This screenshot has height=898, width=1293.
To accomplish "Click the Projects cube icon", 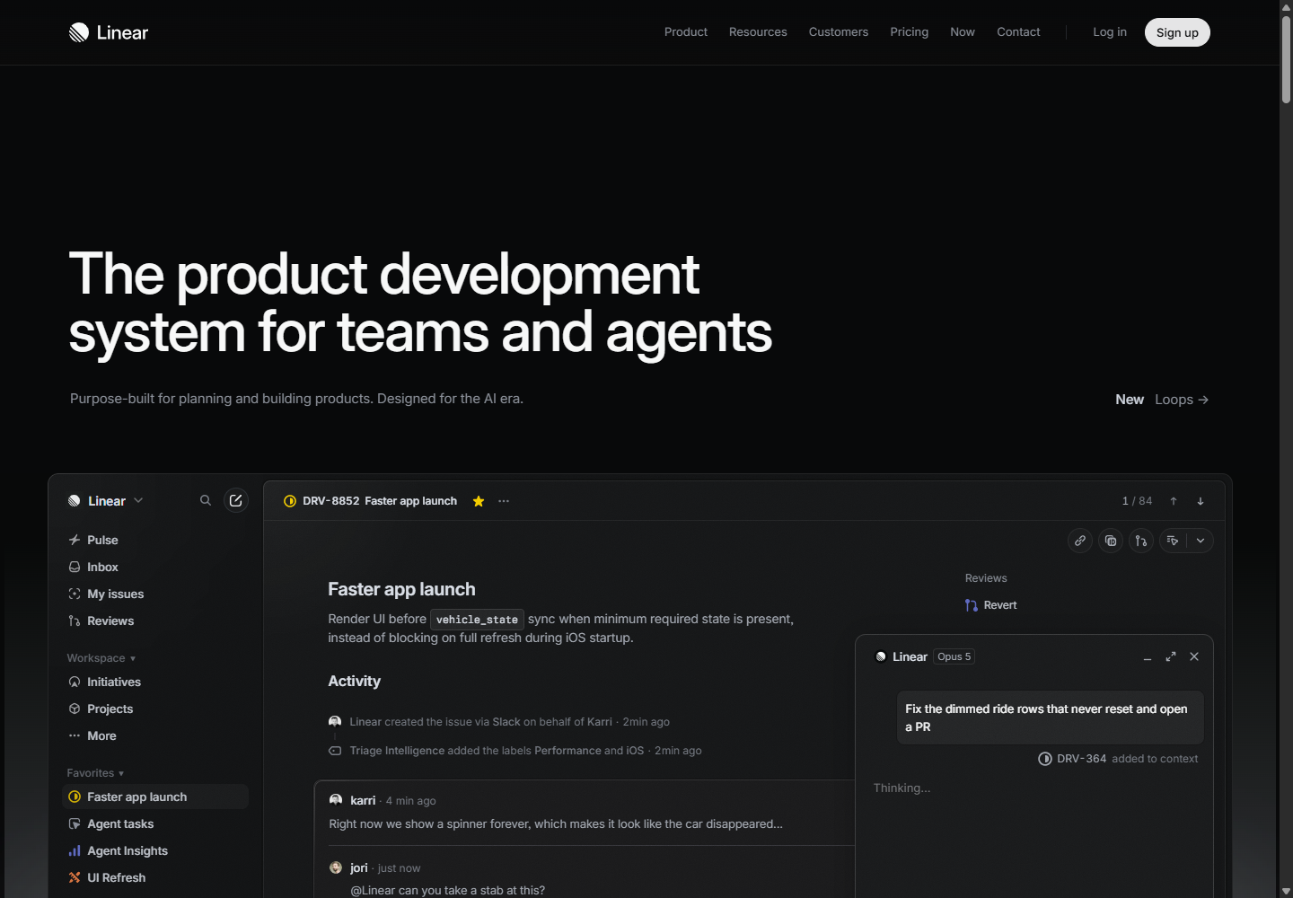I will point(75,709).
